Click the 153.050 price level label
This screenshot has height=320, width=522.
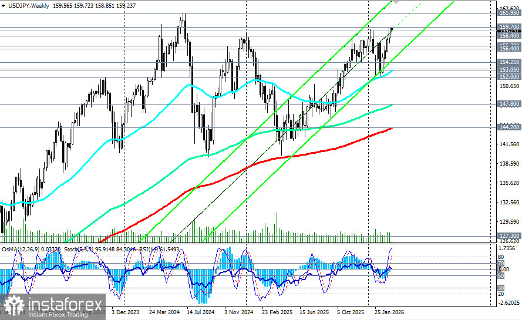pos(509,70)
